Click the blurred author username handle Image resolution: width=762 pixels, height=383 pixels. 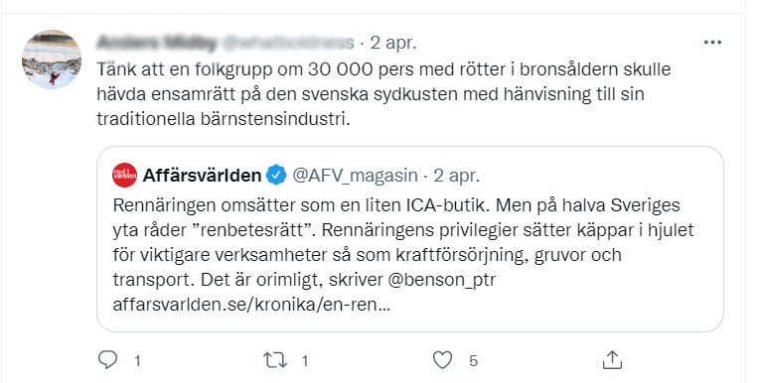[288, 43]
